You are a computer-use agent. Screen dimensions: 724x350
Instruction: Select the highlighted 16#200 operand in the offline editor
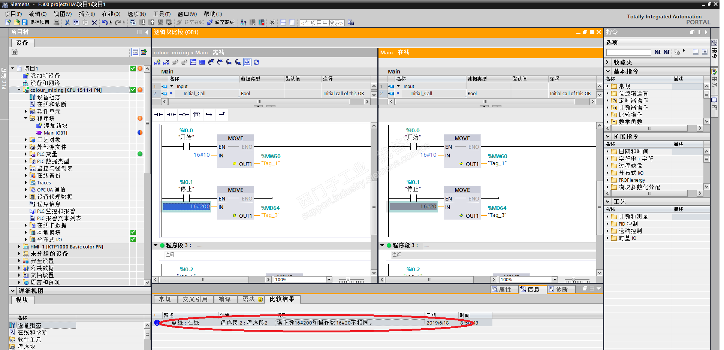pyautogui.click(x=187, y=206)
